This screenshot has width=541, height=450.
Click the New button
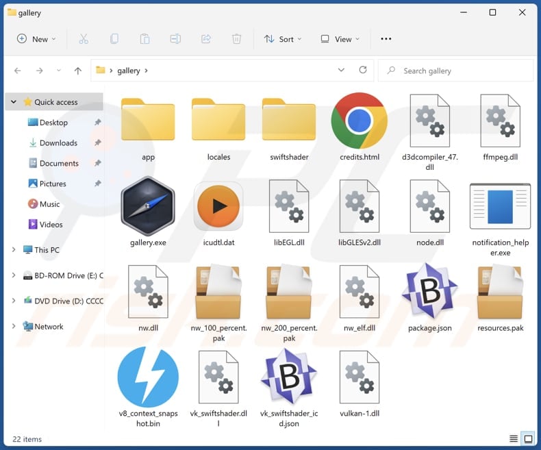pos(36,39)
